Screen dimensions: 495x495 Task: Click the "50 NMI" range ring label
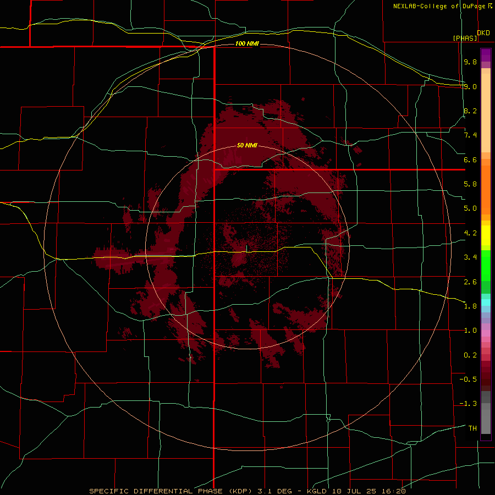point(247,145)
